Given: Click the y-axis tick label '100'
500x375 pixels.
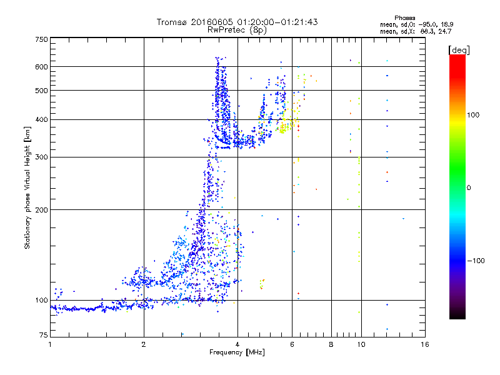Looking at the screenshot, I should [x=41, y=301].
